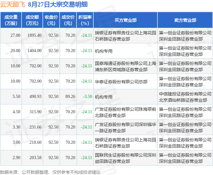The width and height of the screenshot is (213, 175).
Task: Select the 成交额(万元) column header
Action: (x=32, y=20)
